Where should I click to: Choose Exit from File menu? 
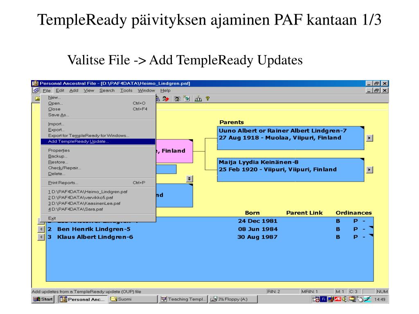(98, 218)
